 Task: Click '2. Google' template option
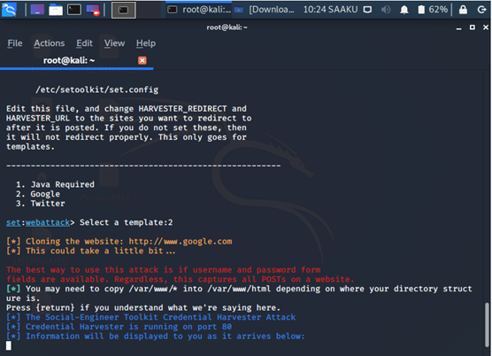(x=38, y=194)
